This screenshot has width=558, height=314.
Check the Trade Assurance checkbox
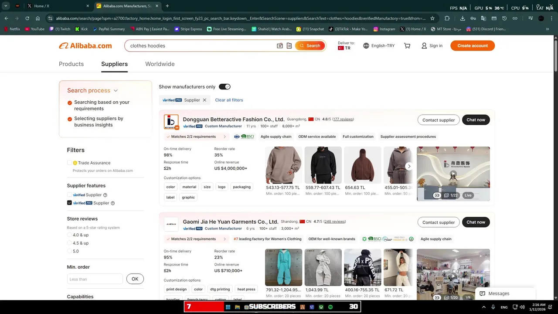click(69, 163)
